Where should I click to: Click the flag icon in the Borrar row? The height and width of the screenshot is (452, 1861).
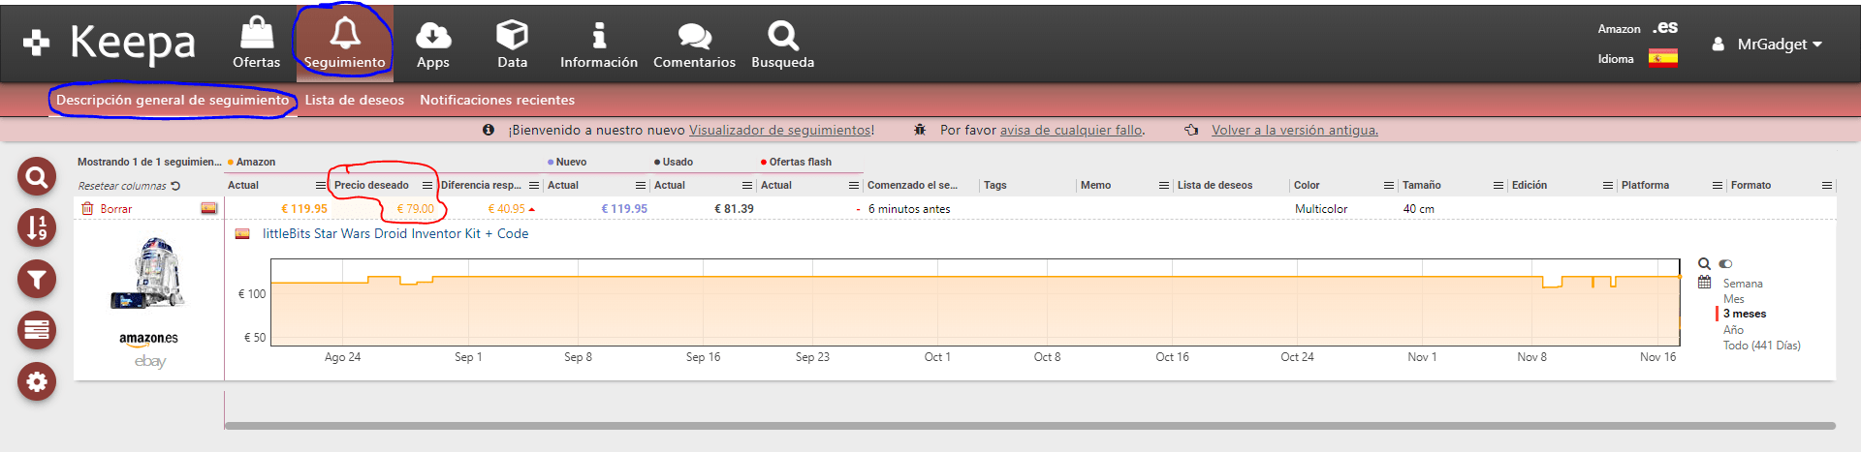point(208,208)
